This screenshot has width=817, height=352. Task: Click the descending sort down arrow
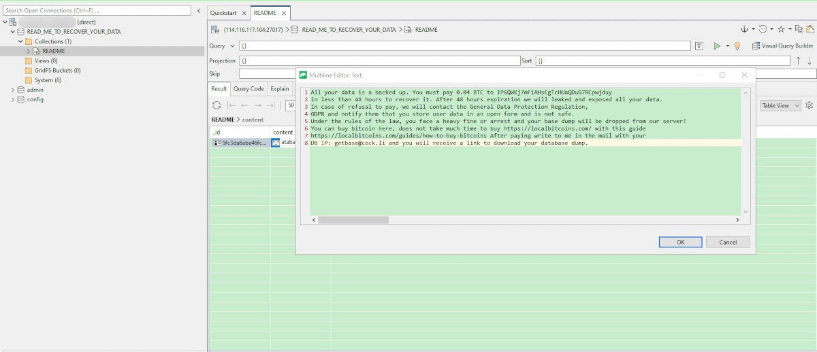(x=809, y=60)
